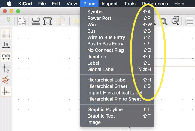Toggle the grid display icon

point(6,34)
